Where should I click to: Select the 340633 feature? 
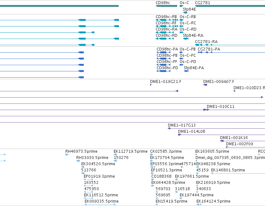(203, 189)
